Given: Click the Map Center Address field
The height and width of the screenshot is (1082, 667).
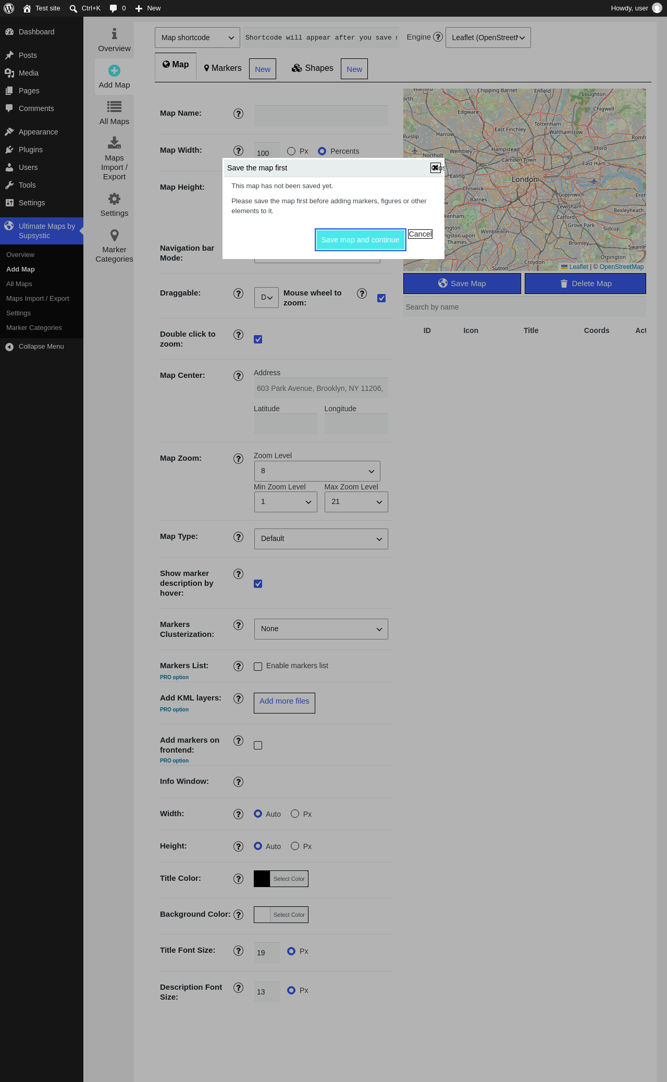Looking at the screenshot, I should [321, 388].
